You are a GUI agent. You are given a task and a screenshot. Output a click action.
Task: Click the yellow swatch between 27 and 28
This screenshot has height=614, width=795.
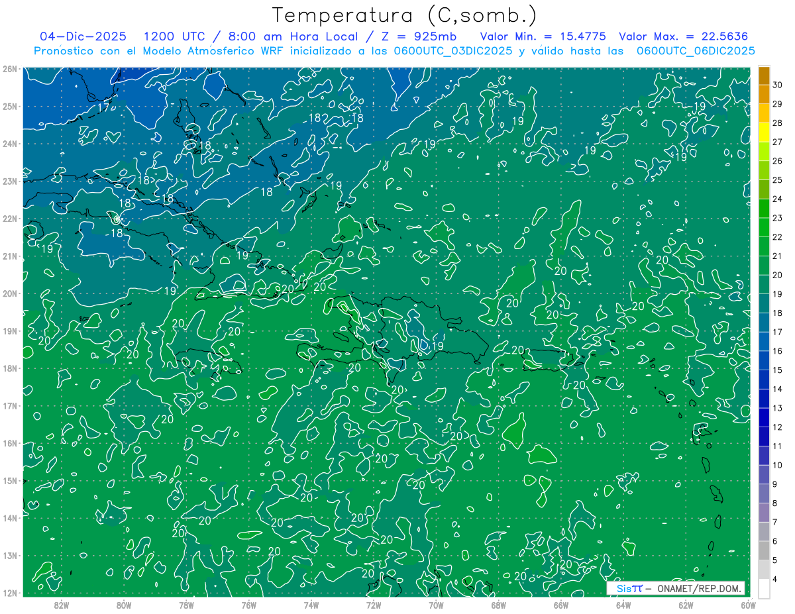(764, 132)
